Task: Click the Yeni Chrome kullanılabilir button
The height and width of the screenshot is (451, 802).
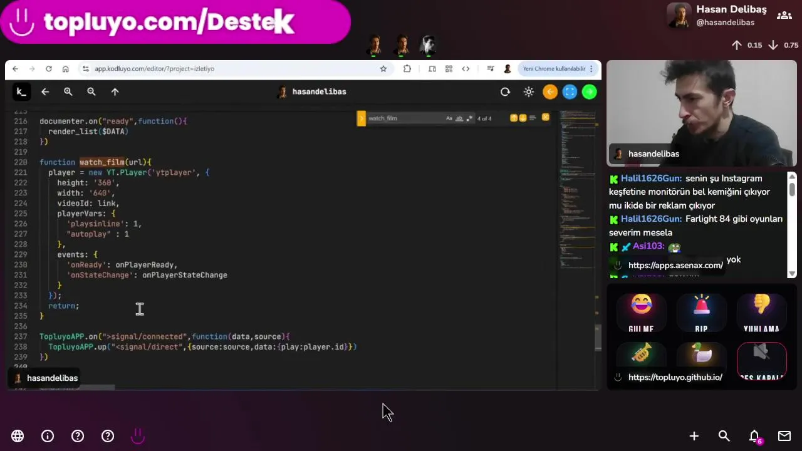Action: (557, 69)
